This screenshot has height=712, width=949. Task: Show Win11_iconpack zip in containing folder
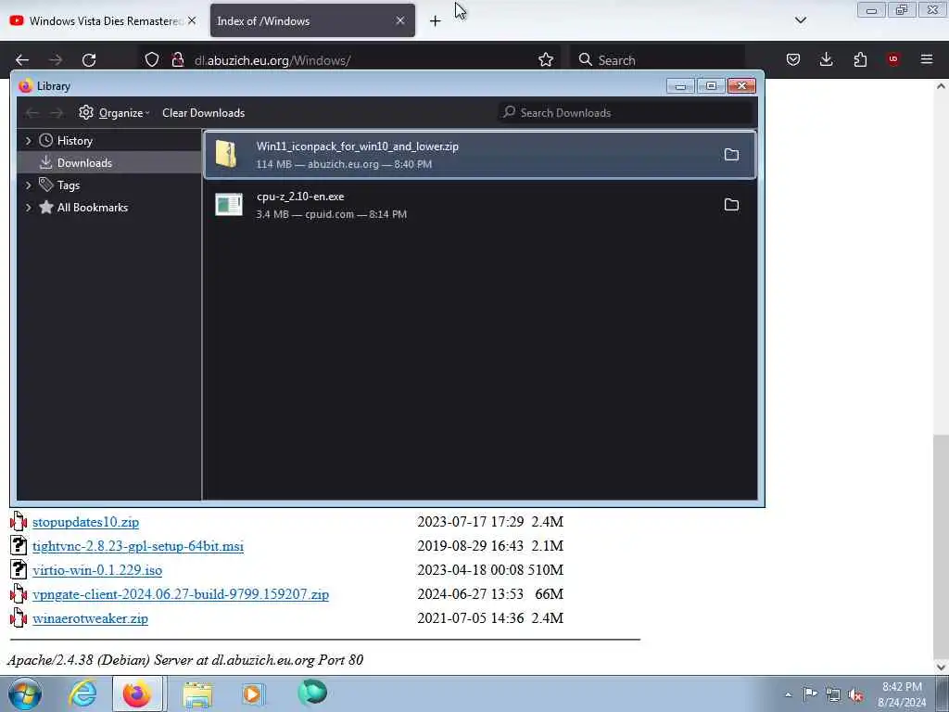(x=731, y=155)
